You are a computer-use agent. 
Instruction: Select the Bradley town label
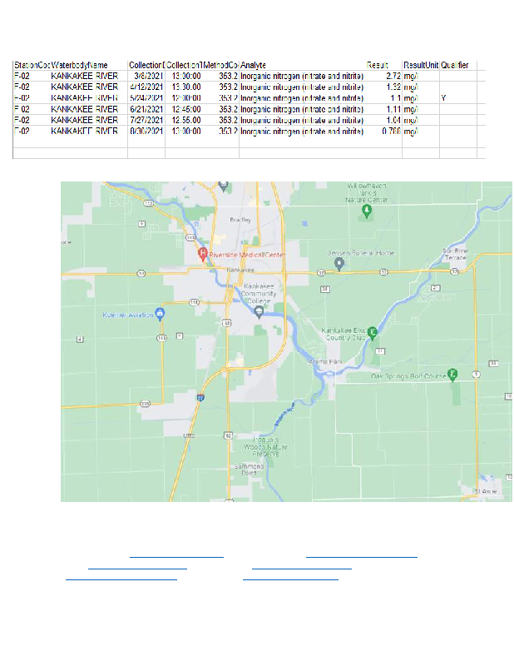click(240, 221)
